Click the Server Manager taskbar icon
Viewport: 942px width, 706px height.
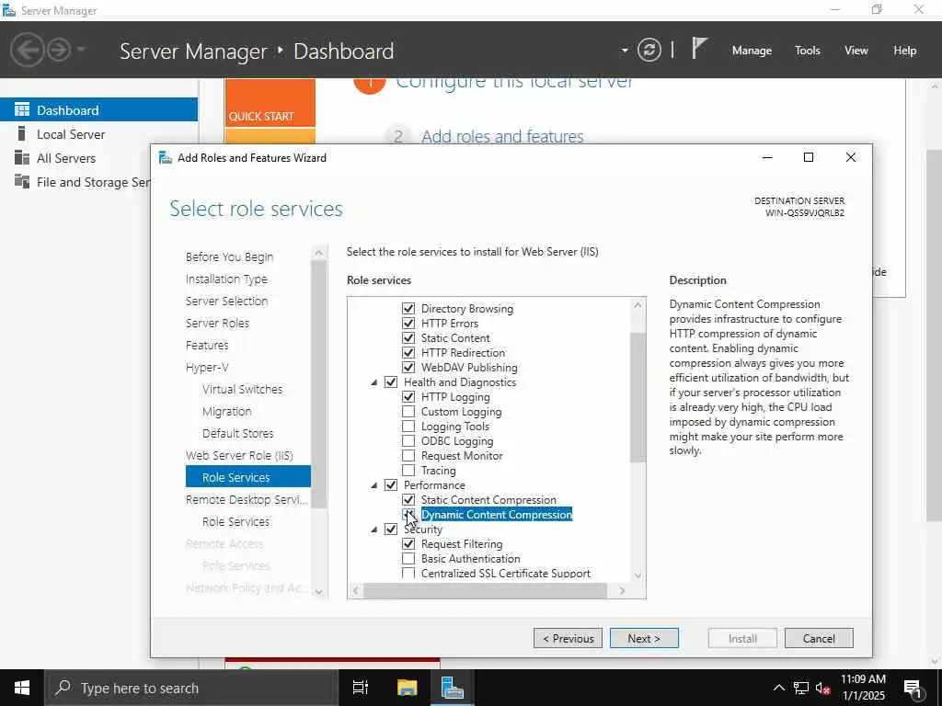pyautogui.click(x=452, y=688)
